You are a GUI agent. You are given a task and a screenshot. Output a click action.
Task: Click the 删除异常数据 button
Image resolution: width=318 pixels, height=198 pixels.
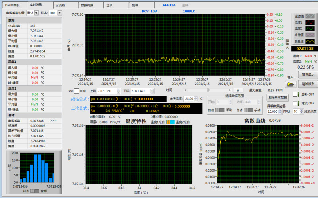(x=277, y=97)
